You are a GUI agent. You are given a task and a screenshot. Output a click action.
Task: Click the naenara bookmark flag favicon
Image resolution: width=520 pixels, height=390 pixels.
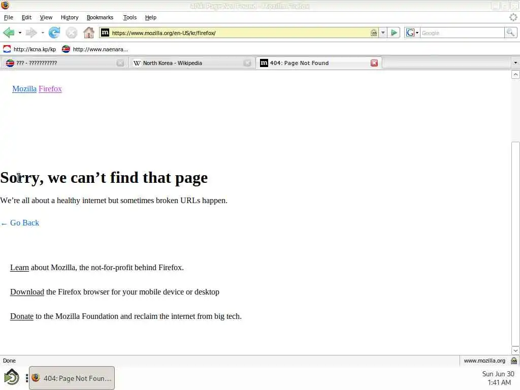coord(66,49)
